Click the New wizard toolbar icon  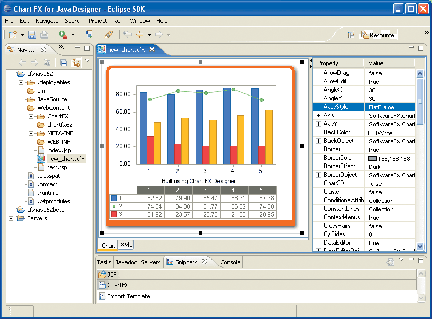(x=13, y=35)
